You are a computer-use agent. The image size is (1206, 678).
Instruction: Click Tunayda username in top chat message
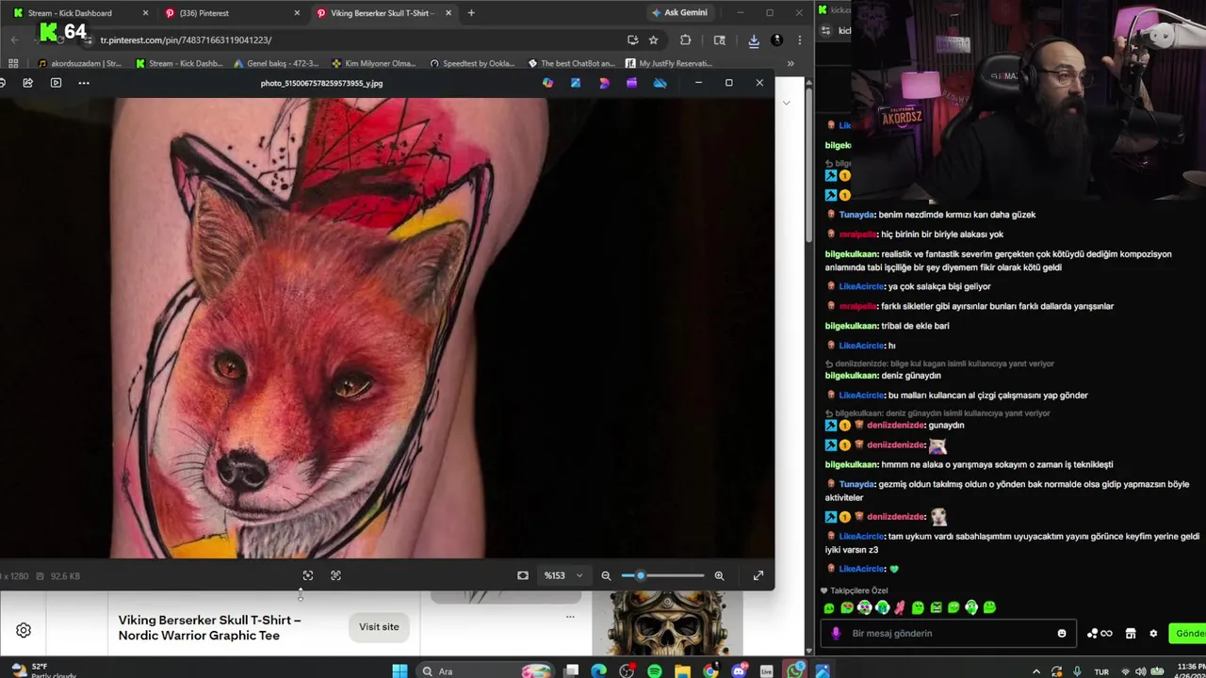[856, 215]
